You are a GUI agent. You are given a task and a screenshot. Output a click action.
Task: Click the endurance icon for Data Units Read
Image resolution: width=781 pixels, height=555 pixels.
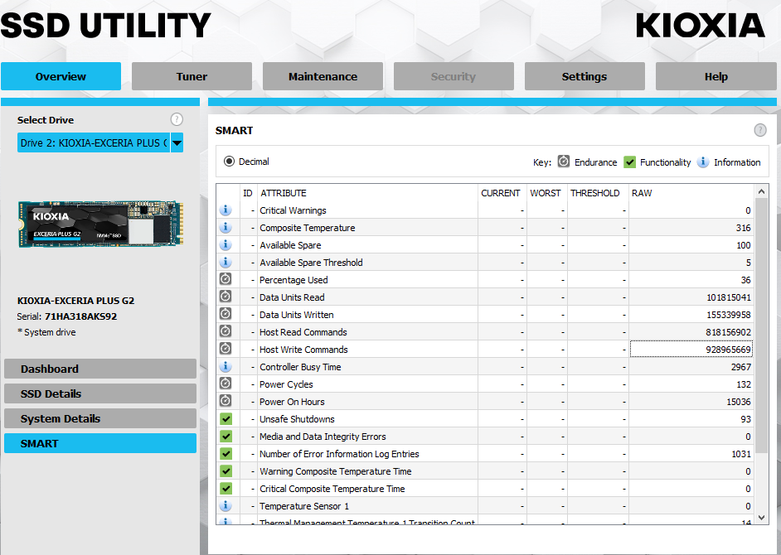coord(226,297)
